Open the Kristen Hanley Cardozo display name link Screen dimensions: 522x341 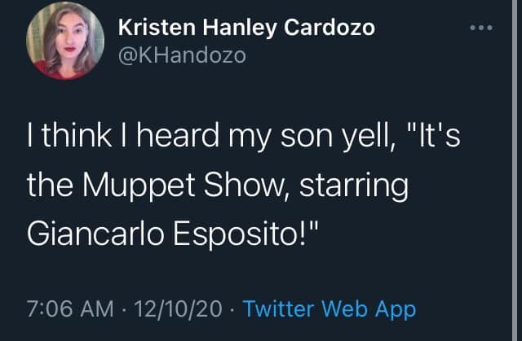coord(246,28)
